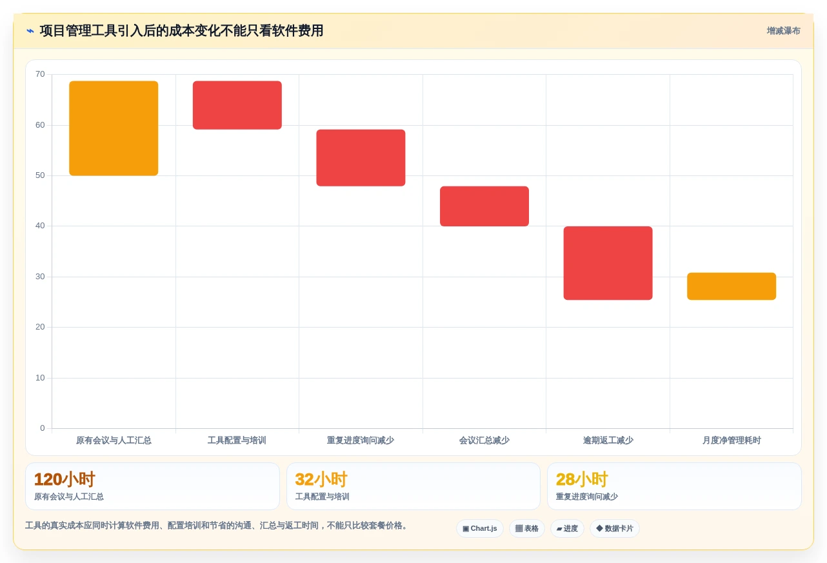Click the chart title 项目管理工具引入后的成本变化
The width and height of the screenshot is (827, 563).
(181, 31)
